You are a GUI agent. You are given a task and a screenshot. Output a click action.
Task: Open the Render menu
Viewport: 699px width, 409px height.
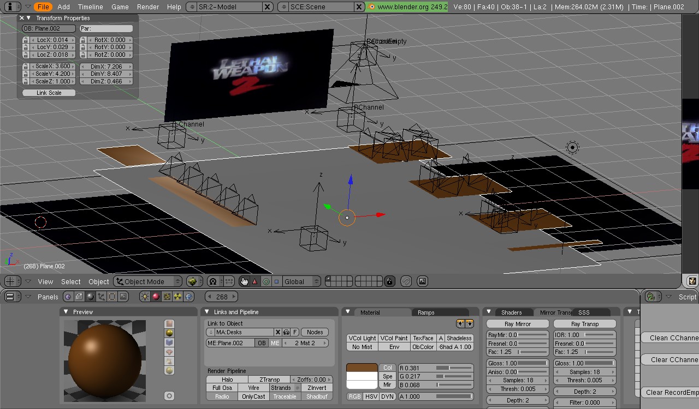148,7
